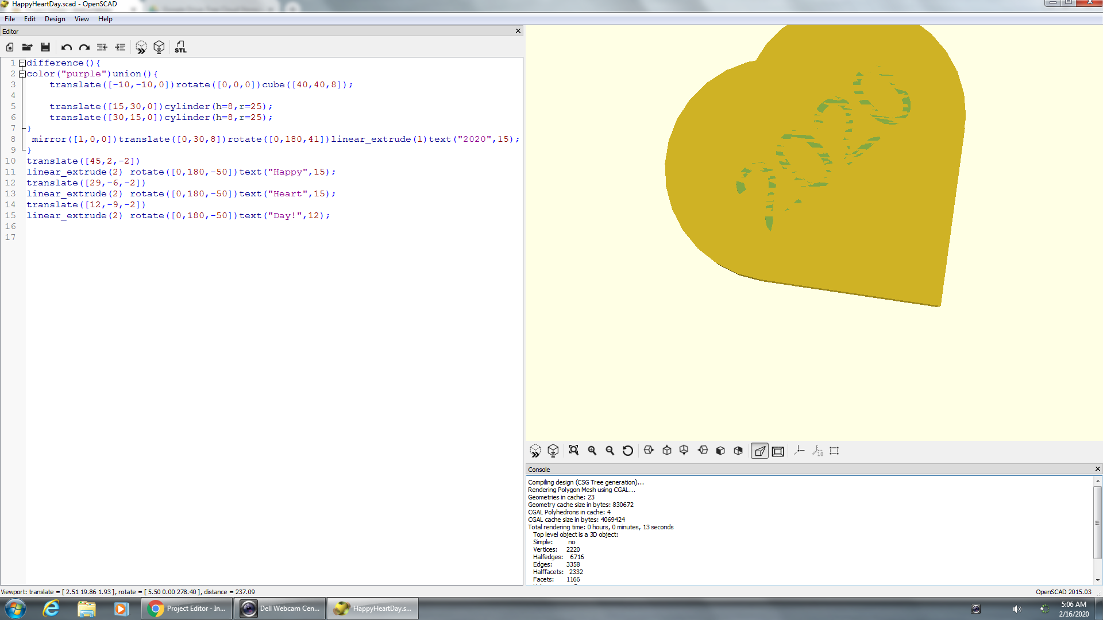Toggle the Show Axes option
Viewport: 1103px width, 620px height.
click(x=799, y=451)
